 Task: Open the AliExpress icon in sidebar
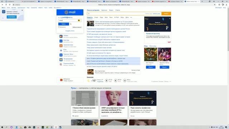tap(61, 80)
